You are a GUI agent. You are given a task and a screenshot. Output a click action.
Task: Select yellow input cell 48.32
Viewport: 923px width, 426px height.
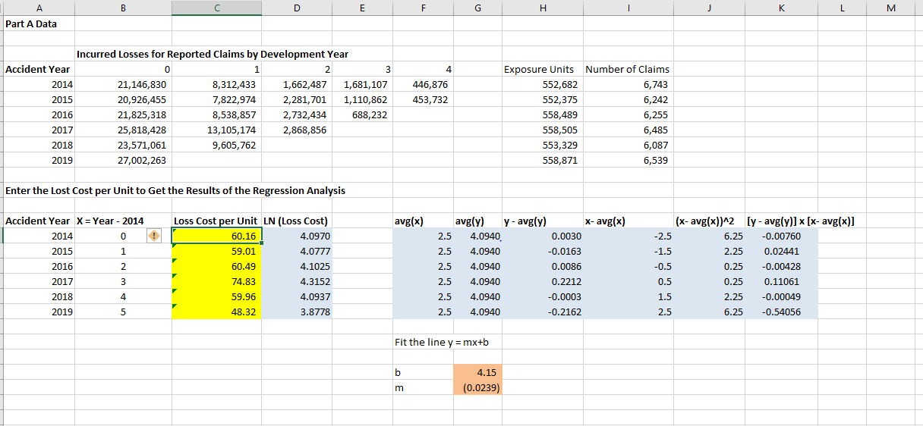pos(216,312)
